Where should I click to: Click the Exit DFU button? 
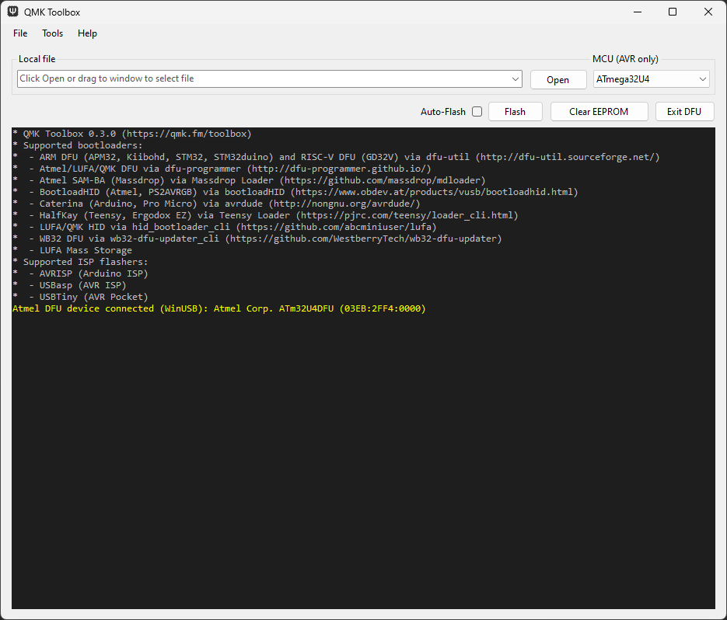point(684,112)
